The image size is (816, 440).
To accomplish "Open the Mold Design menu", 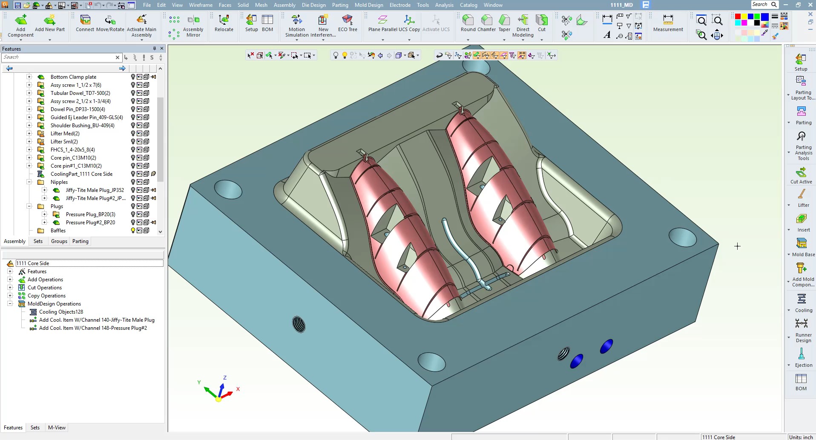I will 369,5.
